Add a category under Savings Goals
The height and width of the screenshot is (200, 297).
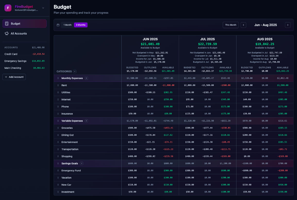81,163
